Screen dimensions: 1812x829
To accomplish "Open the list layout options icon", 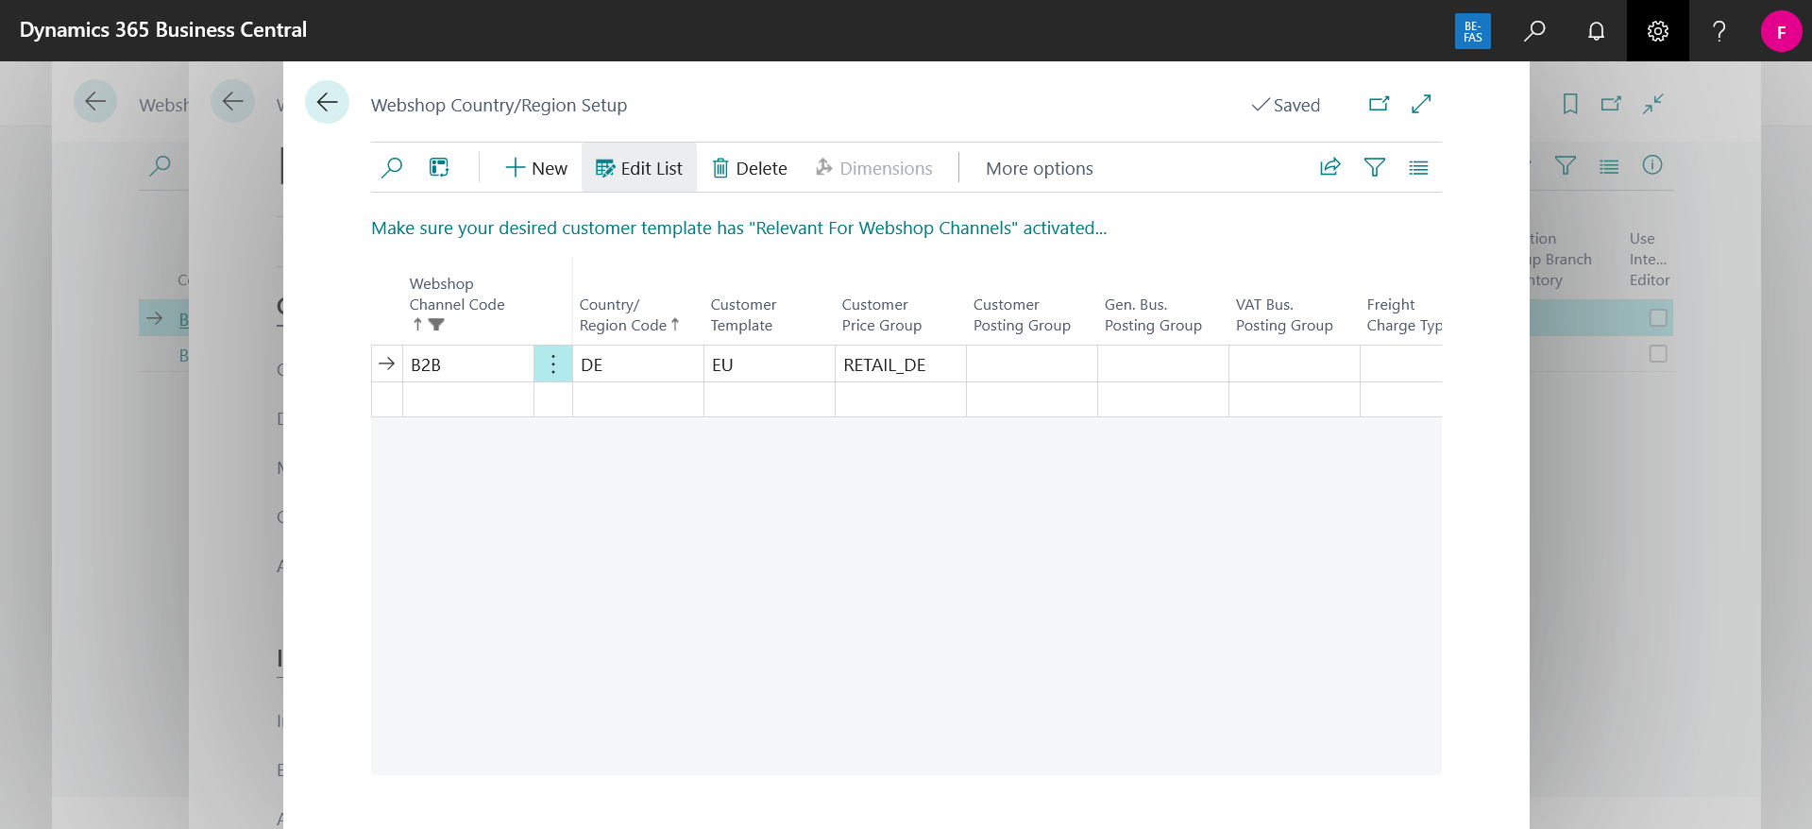I will pos(1418,167).
